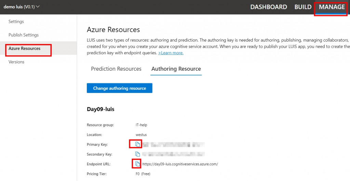Click the Pricing Tier label
This screenshot has width=350, height=181.
97,174
